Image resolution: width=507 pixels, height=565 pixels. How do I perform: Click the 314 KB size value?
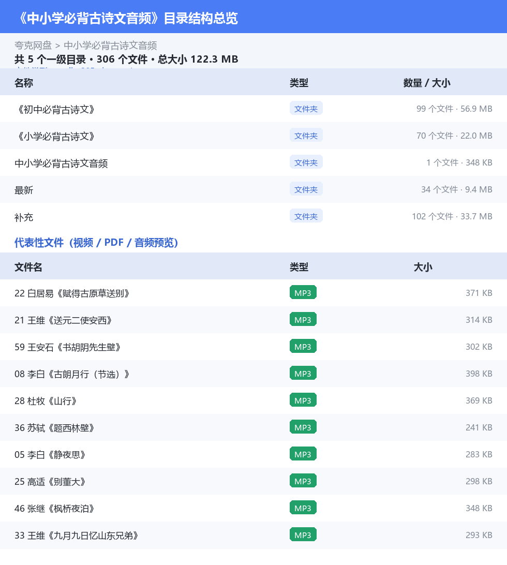479,320
